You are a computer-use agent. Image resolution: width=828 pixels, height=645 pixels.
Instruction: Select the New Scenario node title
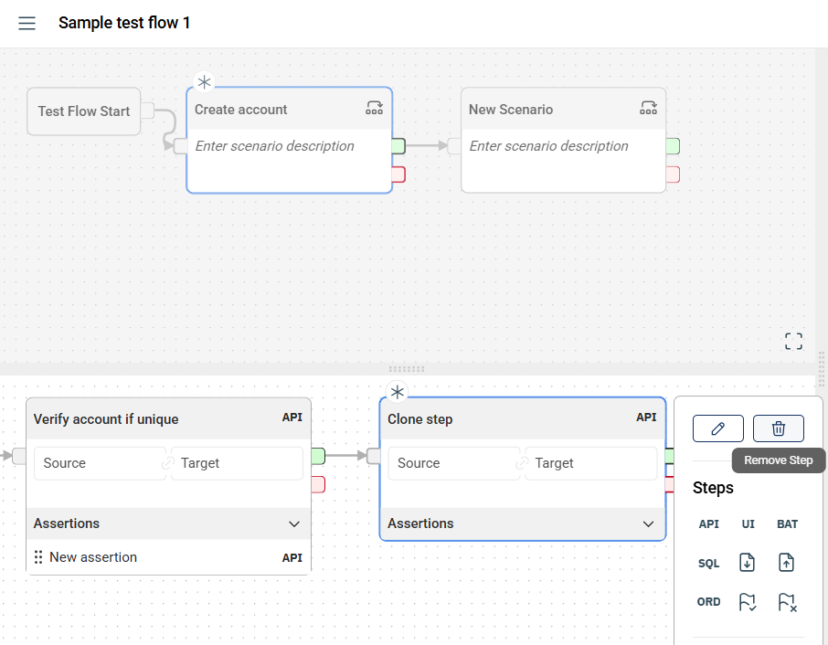511,110
